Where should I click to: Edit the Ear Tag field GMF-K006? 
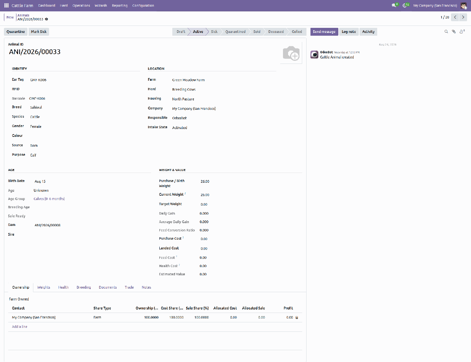tap(84, 80)
